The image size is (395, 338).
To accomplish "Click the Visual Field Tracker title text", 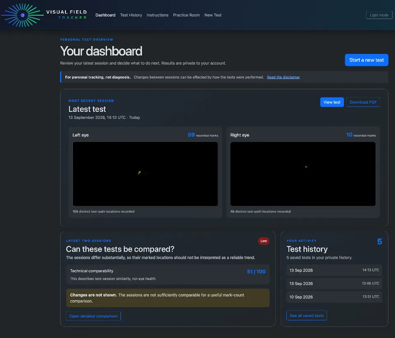I will pos(67,14).
